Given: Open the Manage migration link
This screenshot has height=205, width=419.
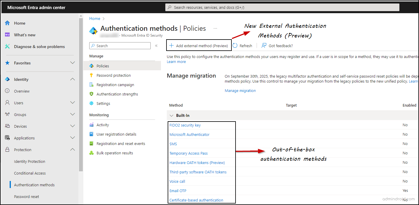Looking at the screenshot, I should tap(240, 90).
